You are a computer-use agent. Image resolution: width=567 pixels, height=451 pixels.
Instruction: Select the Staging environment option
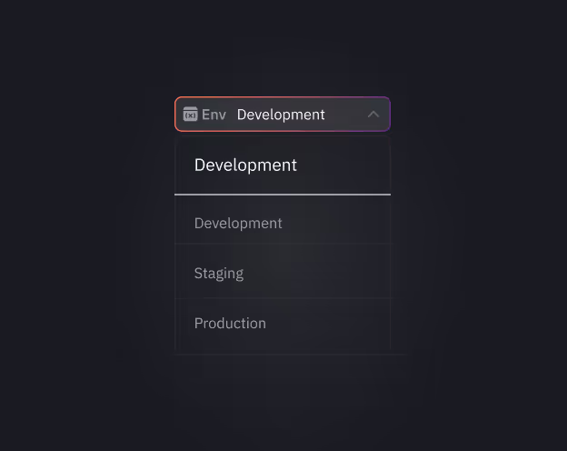click(219, 274)
